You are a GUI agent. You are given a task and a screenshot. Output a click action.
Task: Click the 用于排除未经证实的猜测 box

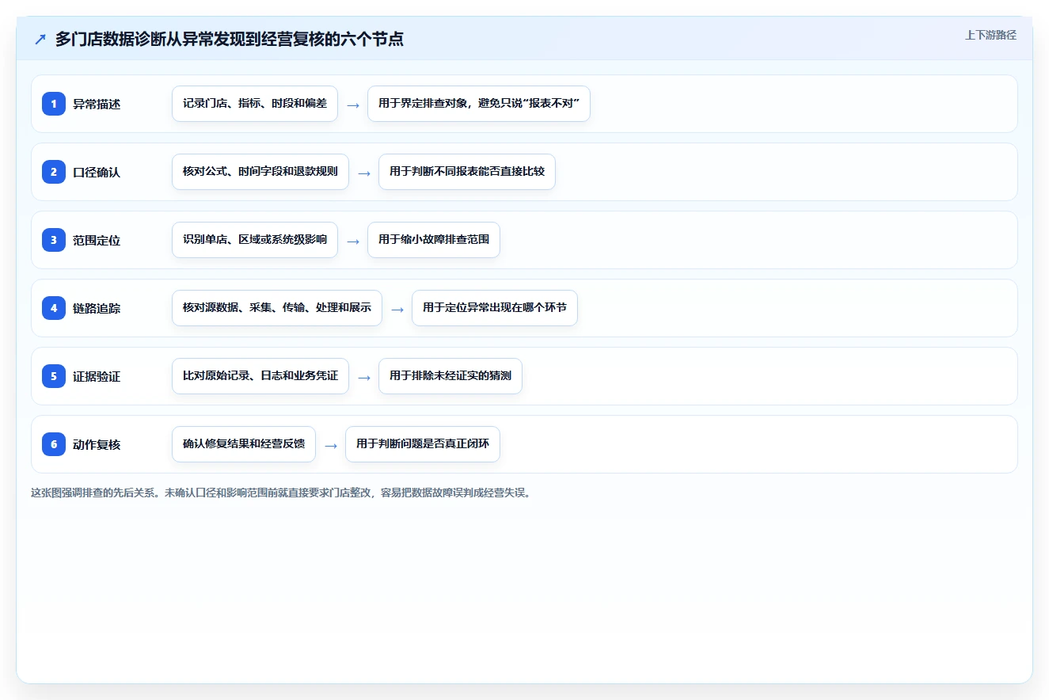(x=450, y=376)
